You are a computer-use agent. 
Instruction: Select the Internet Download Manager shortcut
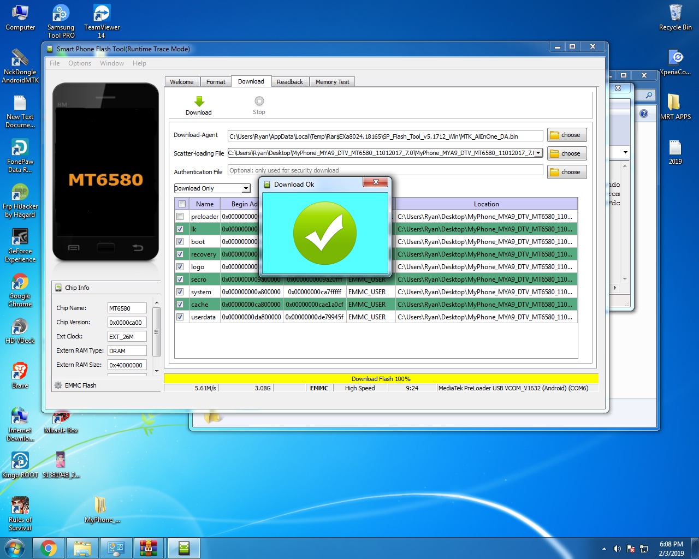click(x=20, y=425)
